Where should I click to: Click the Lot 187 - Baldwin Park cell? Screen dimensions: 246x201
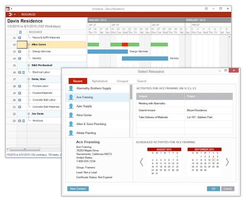208,117
